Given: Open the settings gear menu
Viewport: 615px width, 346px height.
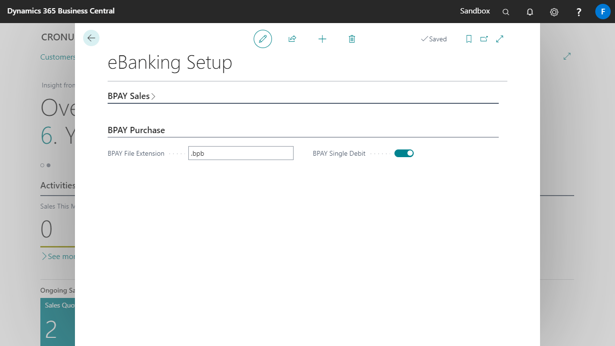Looking at the screenshot, I should click(554, 12).
